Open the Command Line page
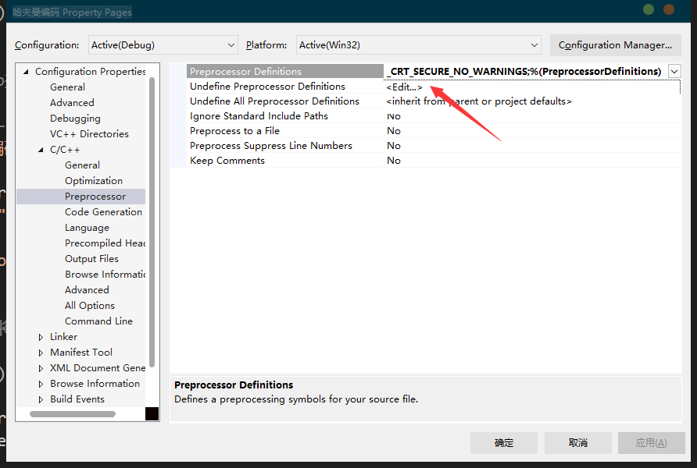The height and width of the screenshot is (468, 697). tap(98, 321)
